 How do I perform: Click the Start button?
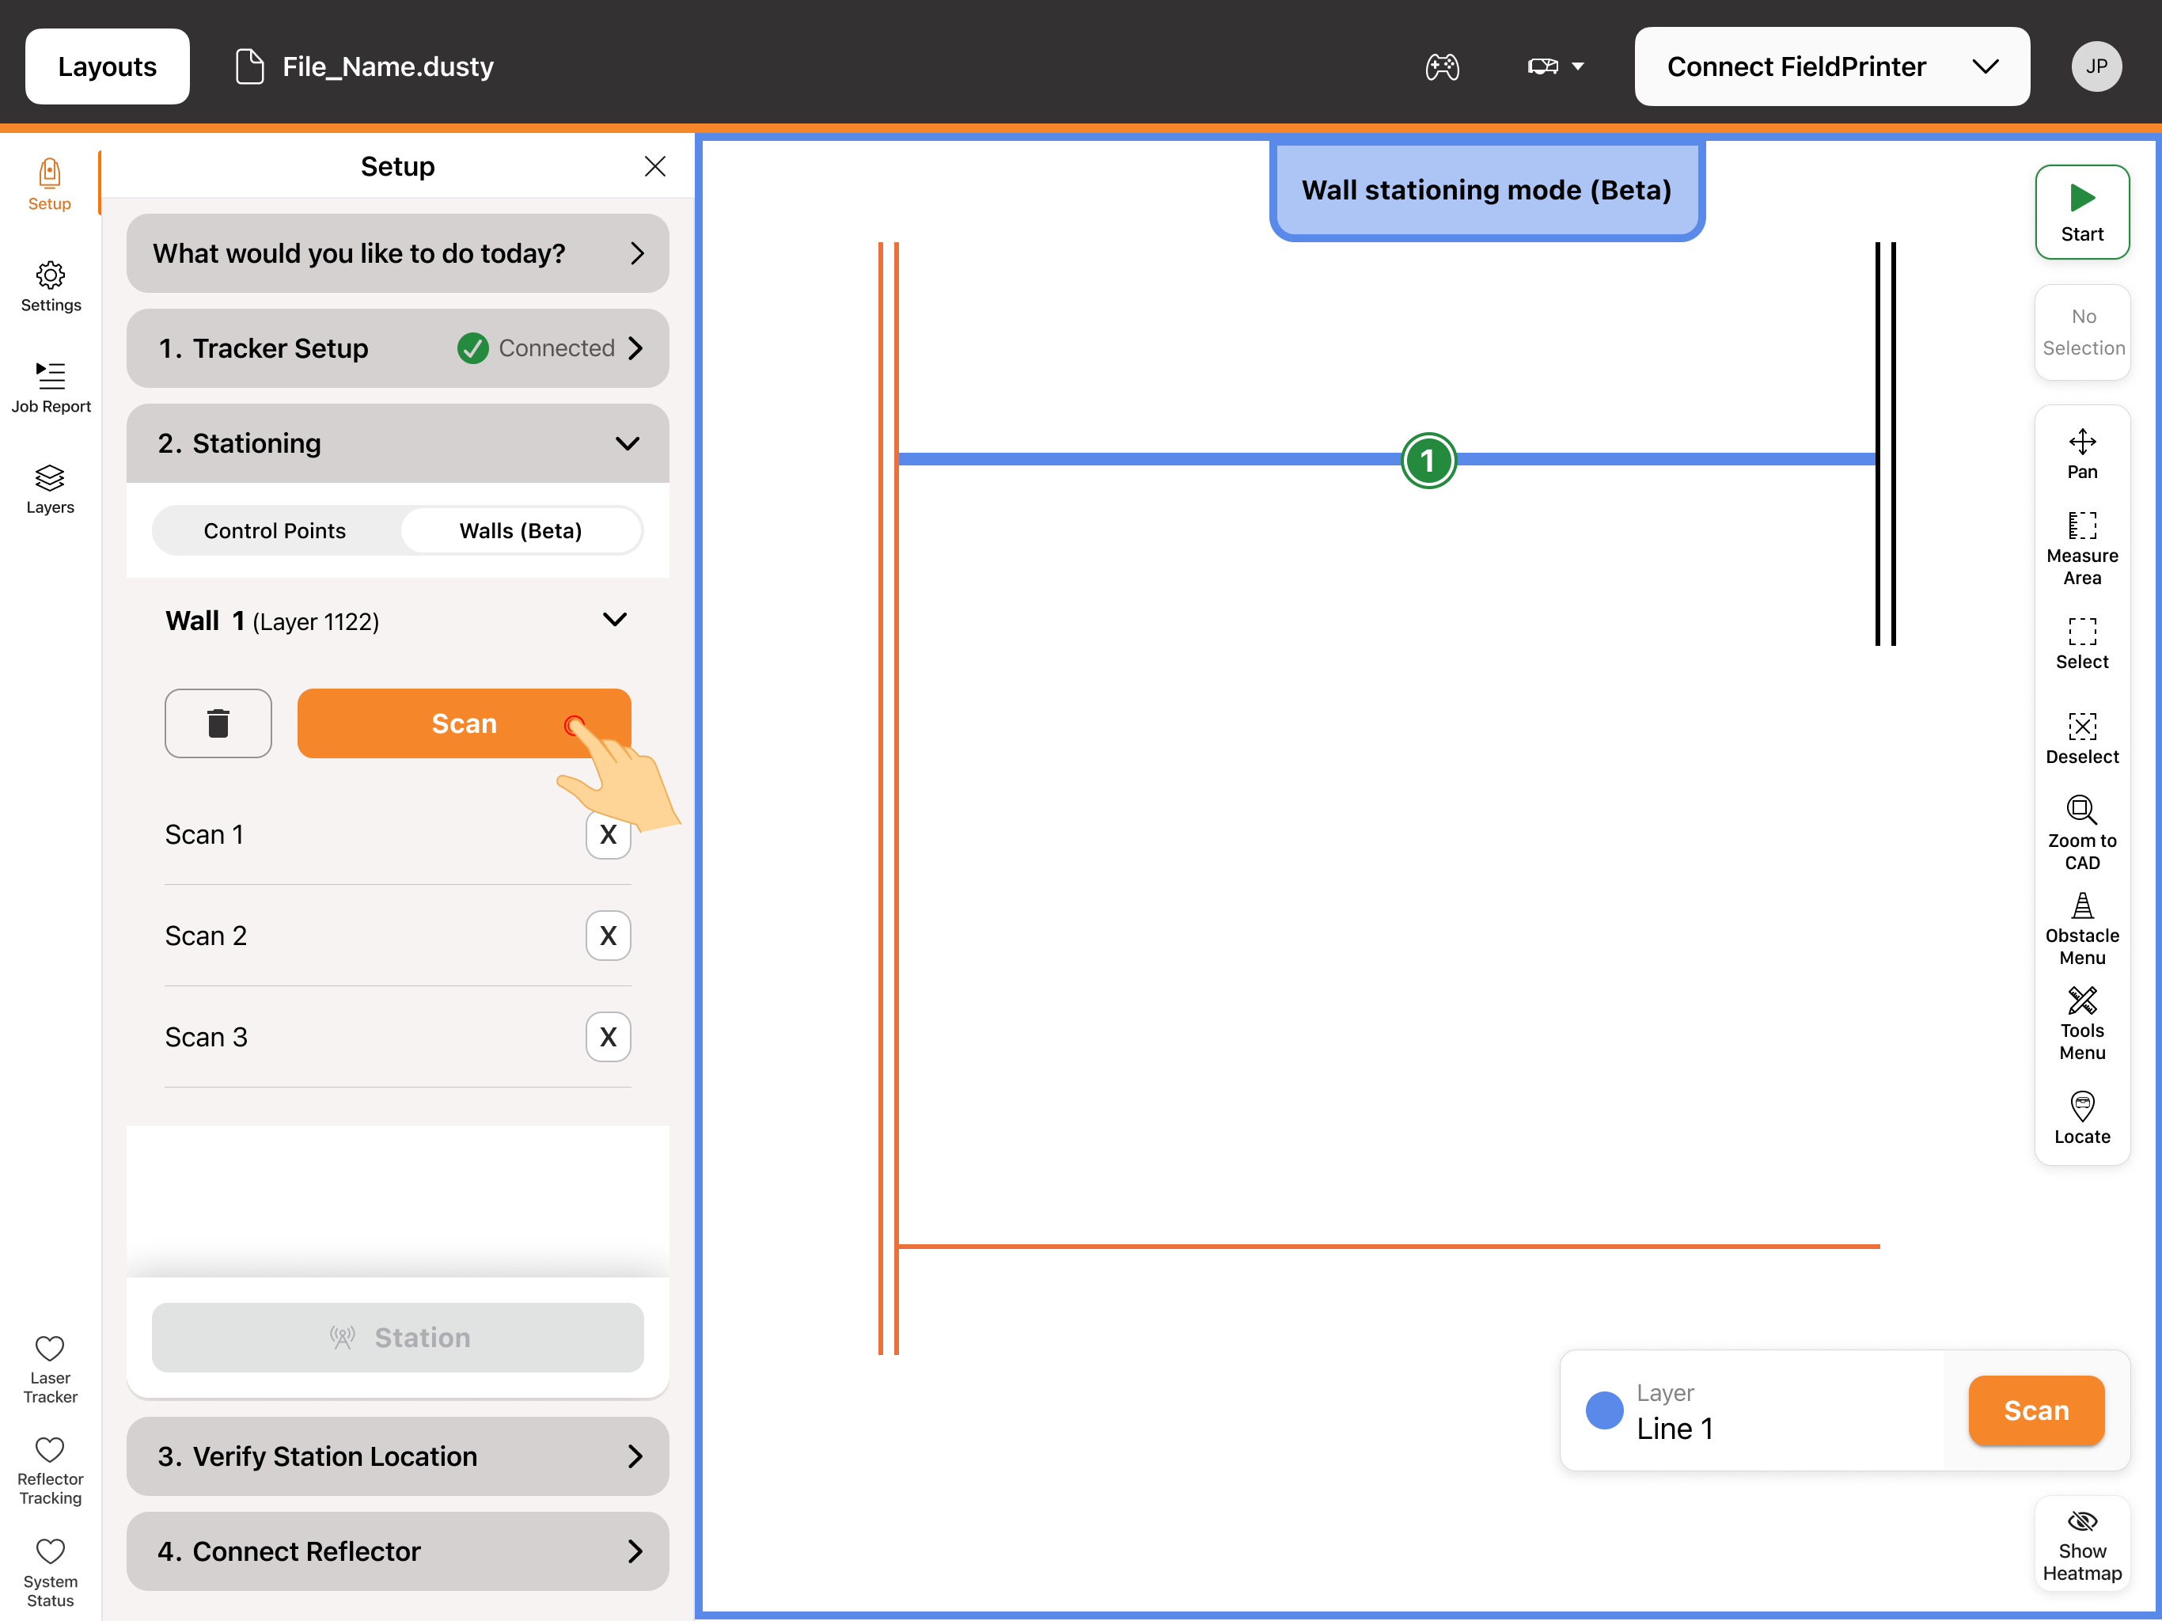click(2082, 212)
